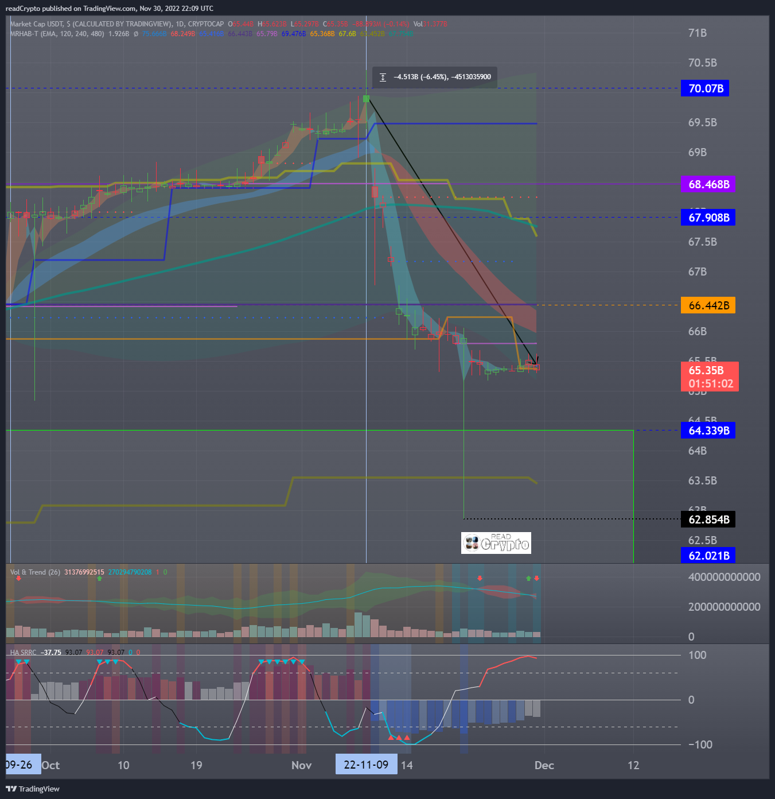Click the Dec label on time axis
775x799 pixels.
click(544, 765)
